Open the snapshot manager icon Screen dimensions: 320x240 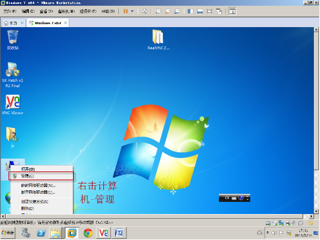pos(177,11)
